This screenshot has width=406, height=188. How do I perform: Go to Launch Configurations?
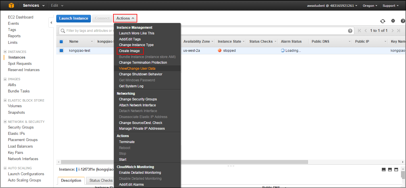pyautogui.click(x=26, y=174)
